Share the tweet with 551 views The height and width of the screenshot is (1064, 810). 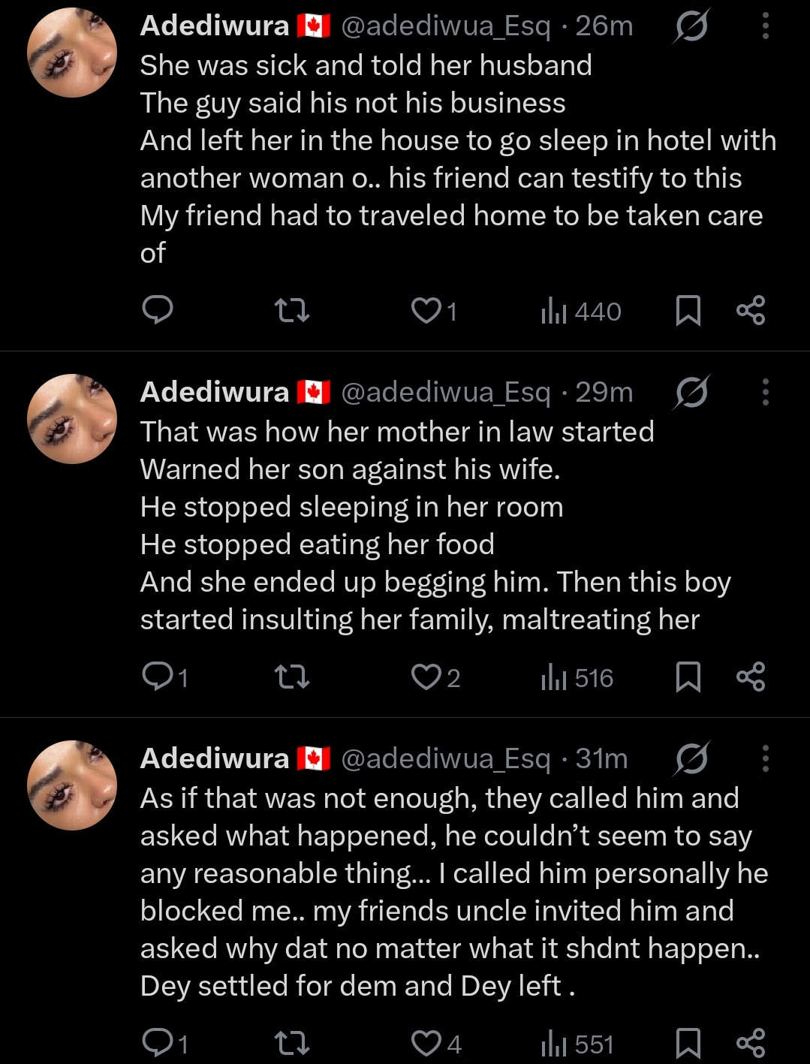click(751, 1043)
